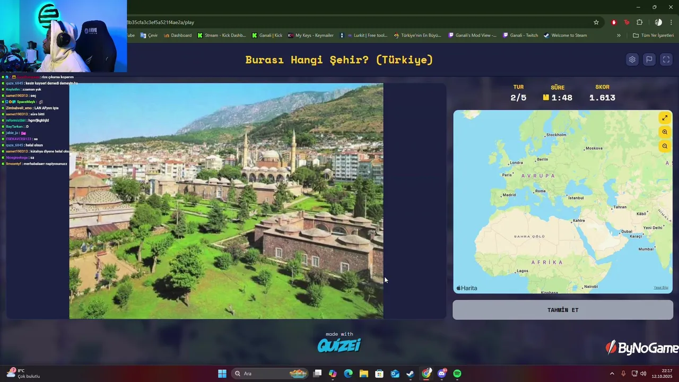
Task: Open Microsoft Store from the taskbar
Action: pos(379,374)
